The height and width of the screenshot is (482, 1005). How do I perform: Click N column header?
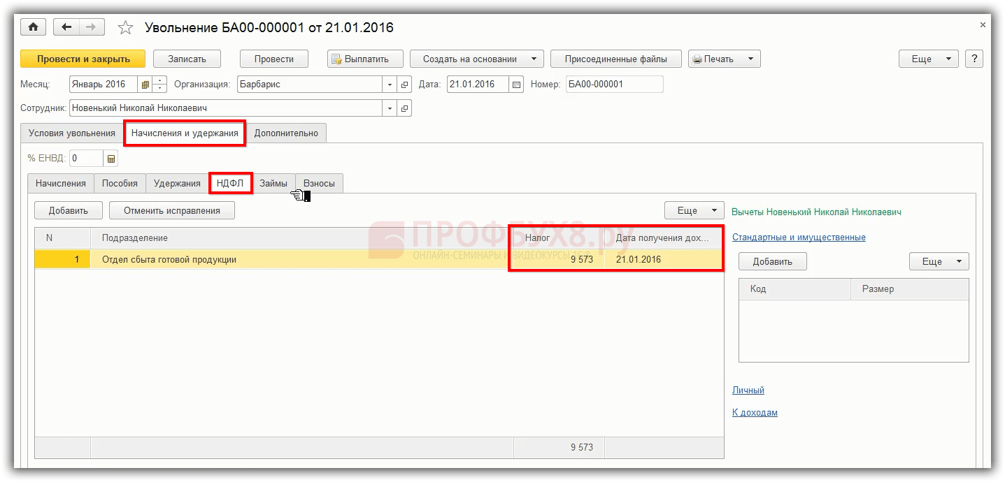pyautogui.click(x=63, y=238)
